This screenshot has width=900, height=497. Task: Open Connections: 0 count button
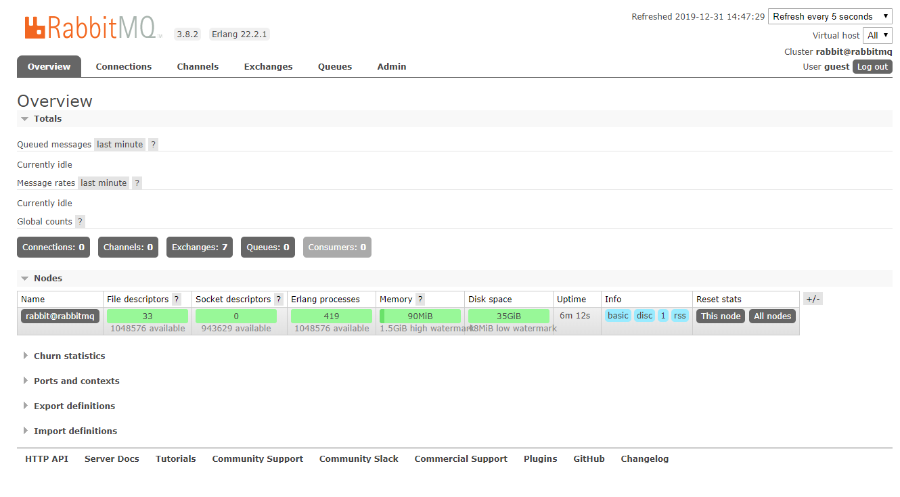coord(53,247)
